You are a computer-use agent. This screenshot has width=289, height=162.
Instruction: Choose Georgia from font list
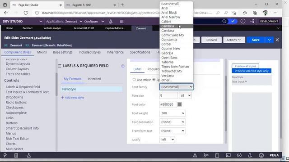coord(176,53)
